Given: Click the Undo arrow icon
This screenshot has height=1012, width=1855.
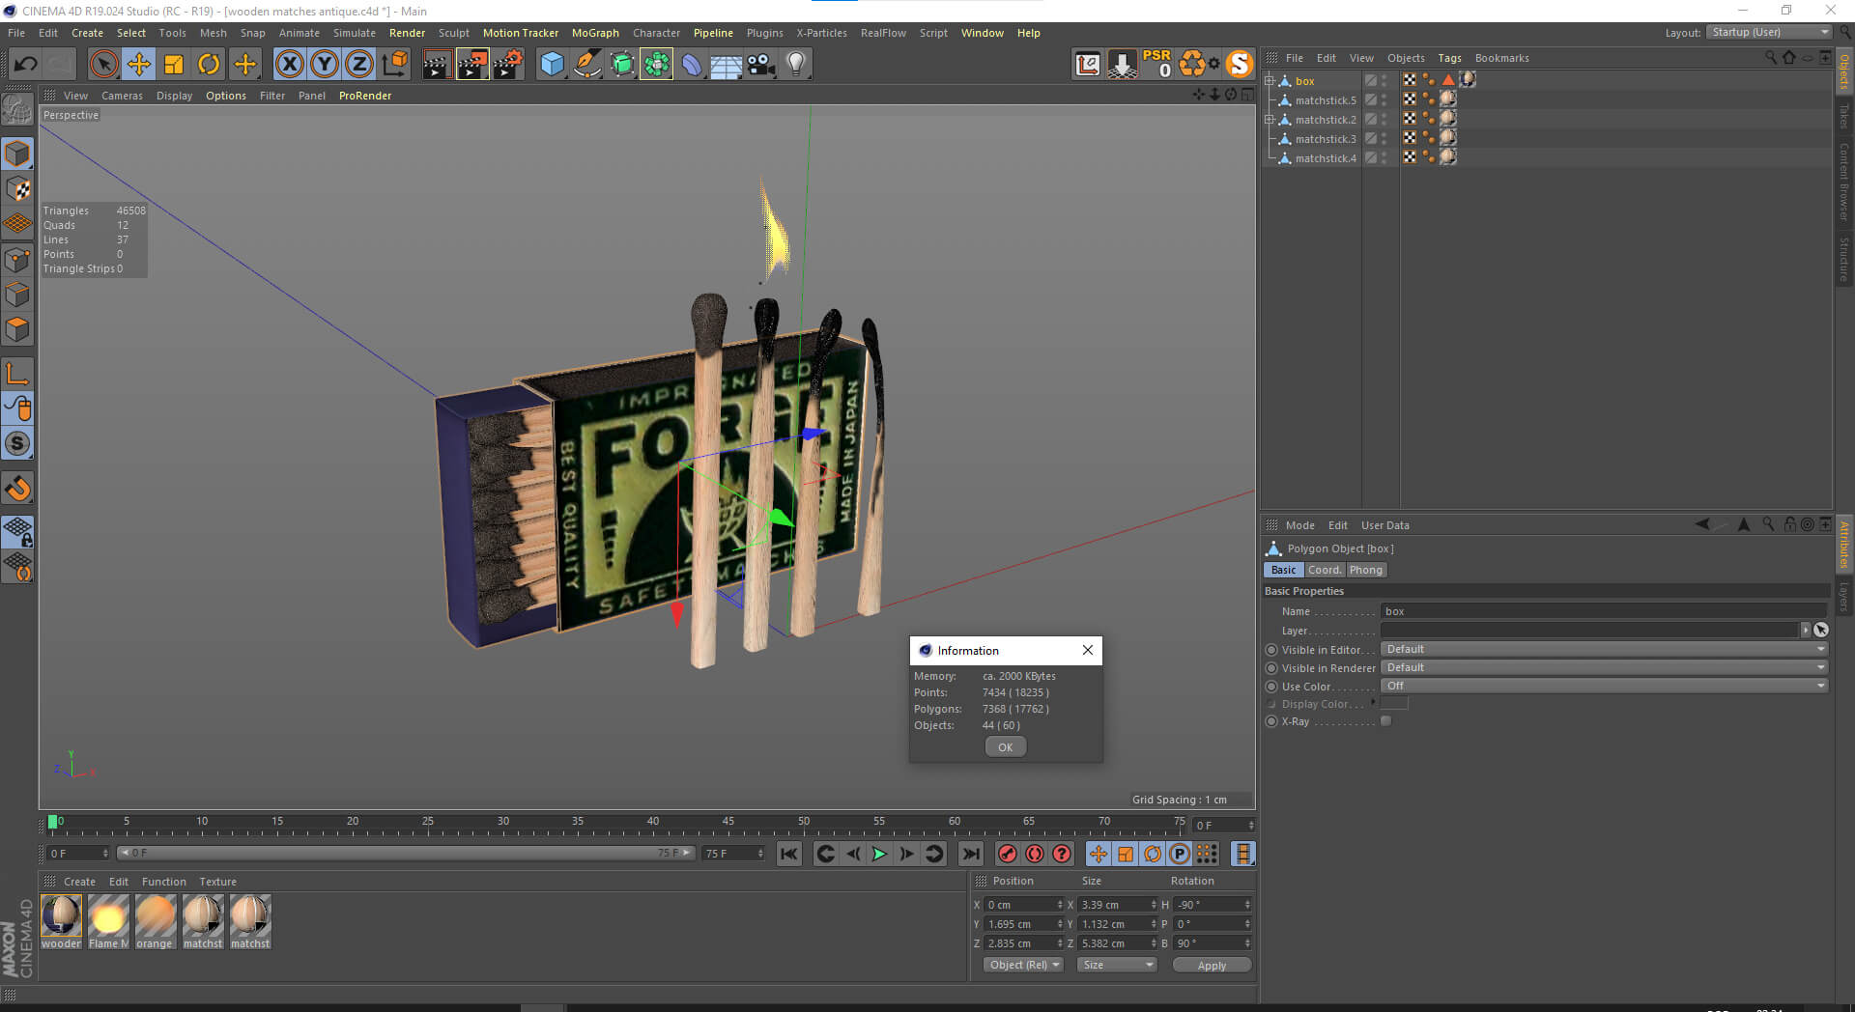Looking at the screenshot, I should [25, 65].
